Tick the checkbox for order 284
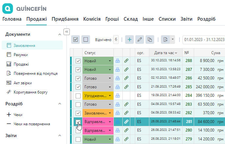Viewport: 225px width, 144px height. click(x=78, y=96)
